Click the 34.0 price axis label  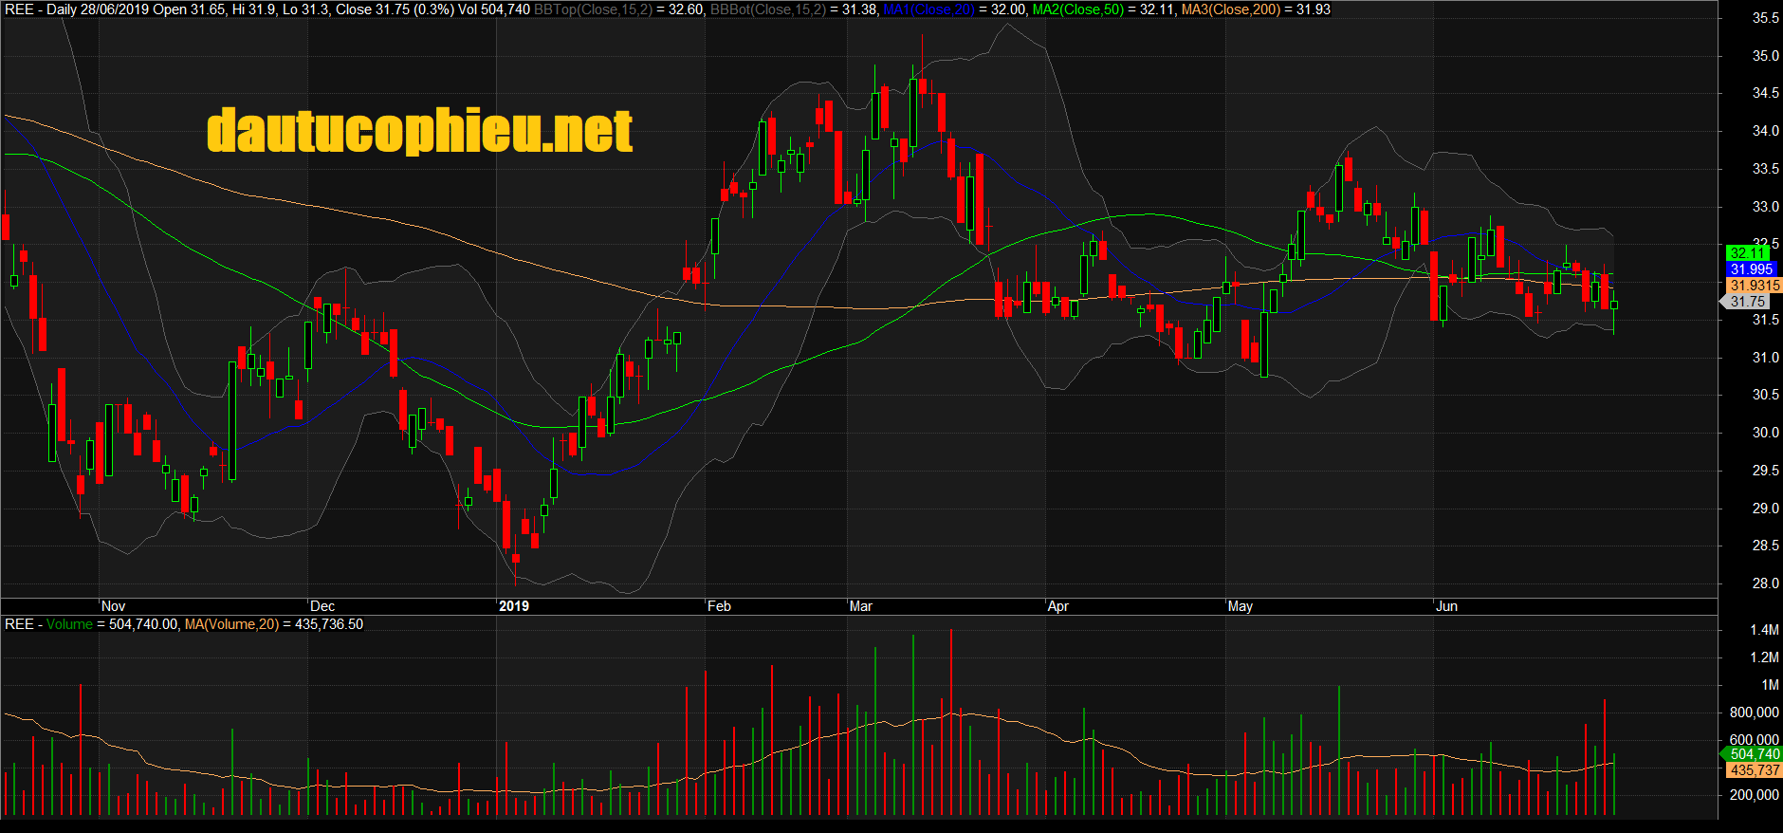[1766, 131]
